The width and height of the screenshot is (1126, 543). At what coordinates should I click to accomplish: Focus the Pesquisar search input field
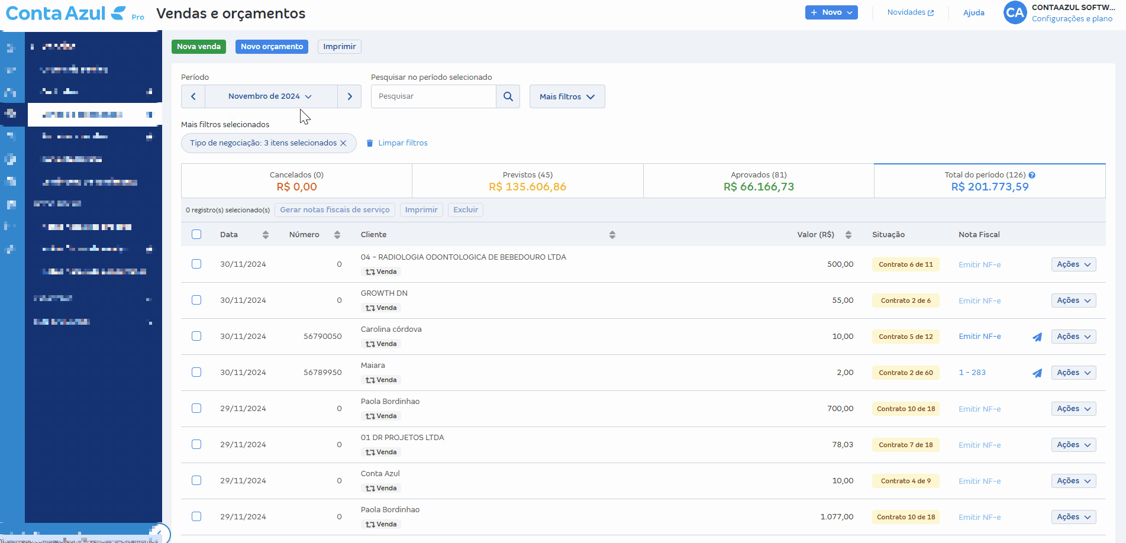pos(433,96)
